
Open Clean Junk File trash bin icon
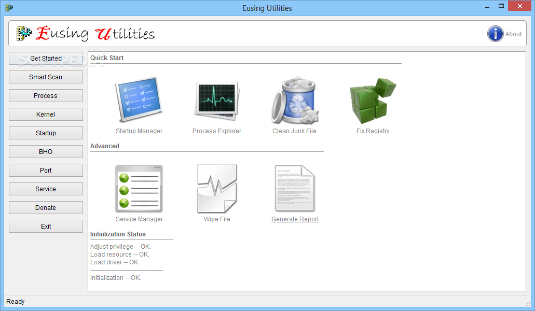tap(295, 101)
